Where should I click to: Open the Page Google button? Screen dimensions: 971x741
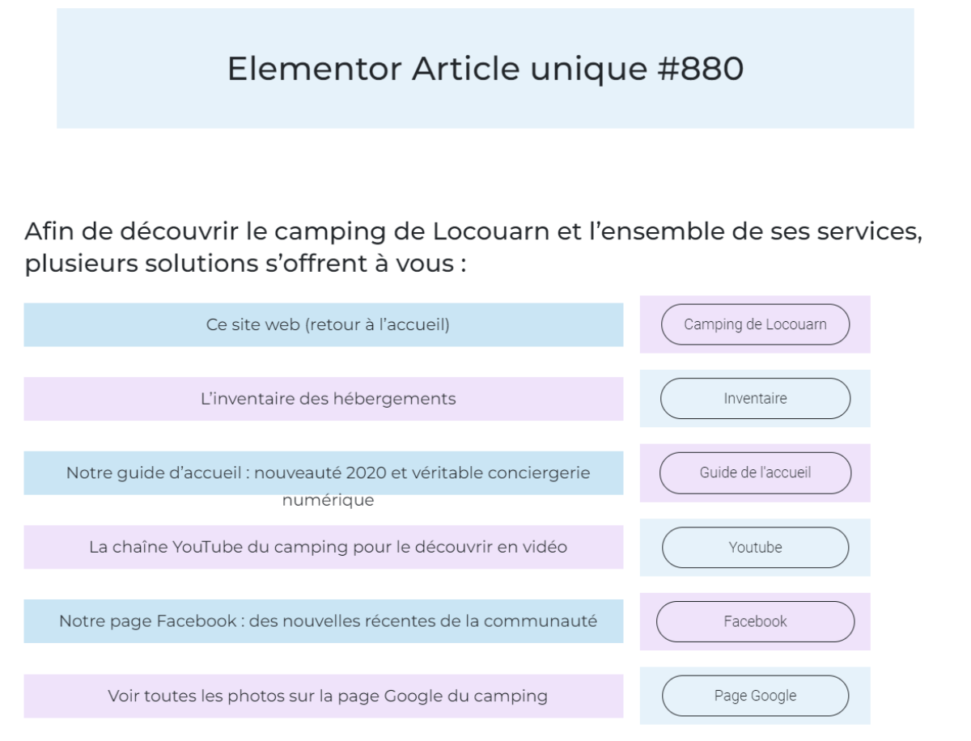coord(755,696)
